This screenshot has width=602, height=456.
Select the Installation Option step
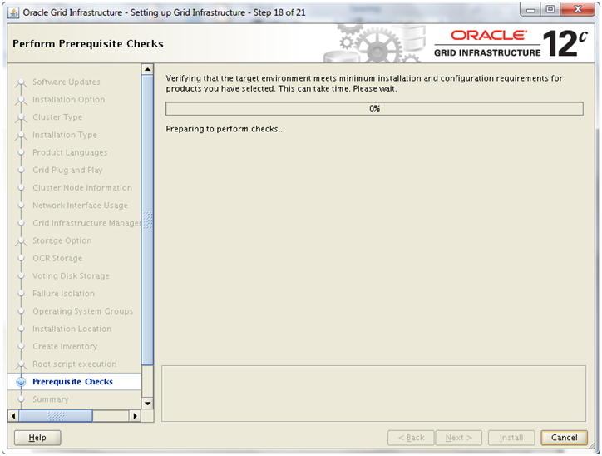point(68,100)
